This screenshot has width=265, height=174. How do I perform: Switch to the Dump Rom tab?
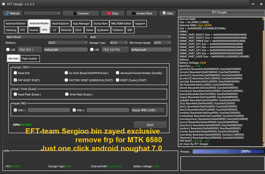click(x=100, y=23)
